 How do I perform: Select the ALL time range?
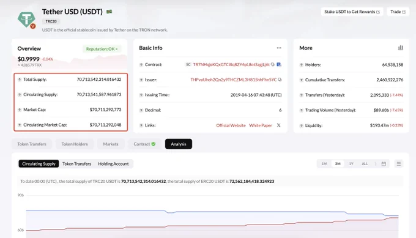365,164
